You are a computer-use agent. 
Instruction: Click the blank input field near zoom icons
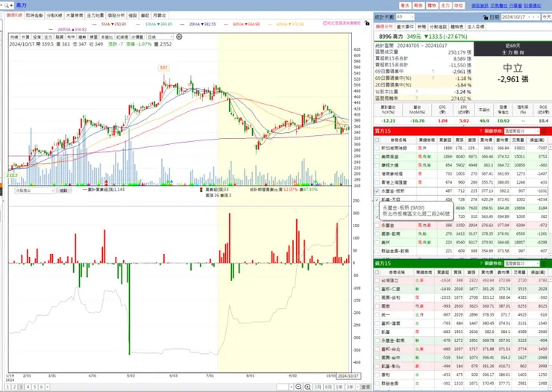(283, 387)
